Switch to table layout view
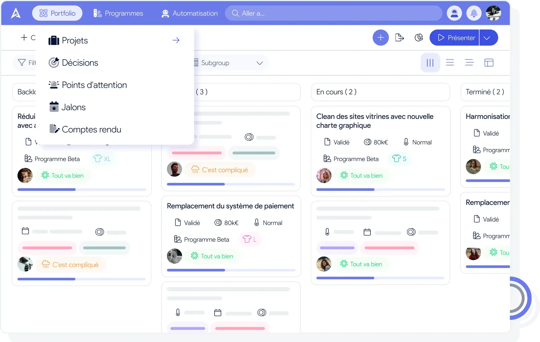The width and height of the screenshot is (540, 342). click(x=489, y=63)
